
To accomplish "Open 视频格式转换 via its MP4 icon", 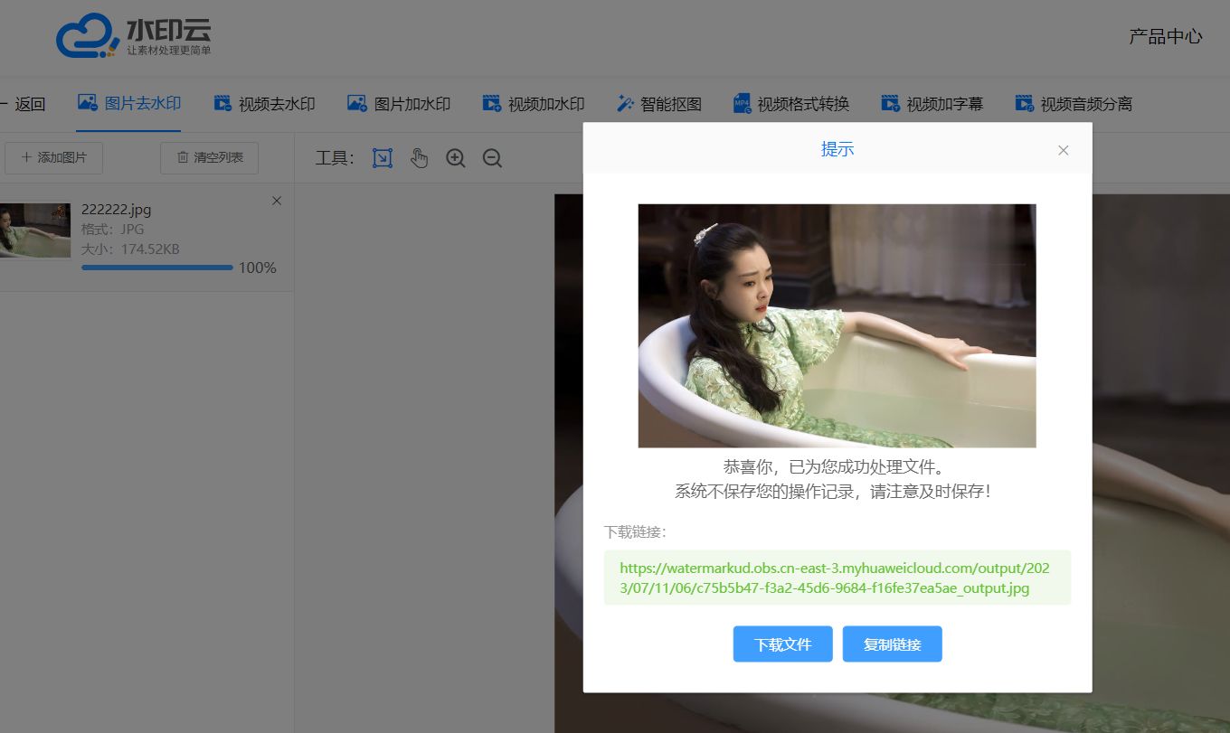I will (x=742, y=103).
